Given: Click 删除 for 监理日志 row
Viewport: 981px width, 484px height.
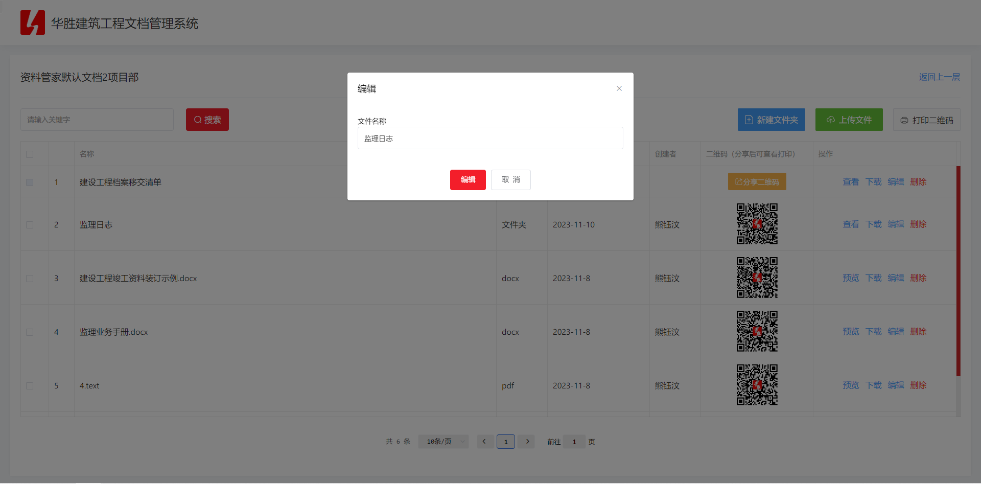Looking at the screenshot, I should [918, 224].
